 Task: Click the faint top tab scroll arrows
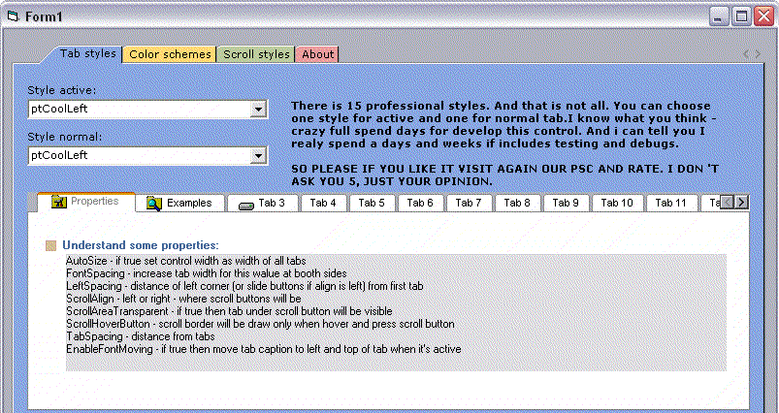[752, 54]
